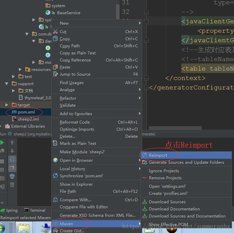234x233 pixels.
Task: Select Generate XSD Schema from XML File
Action: click(x=97, y=215)
